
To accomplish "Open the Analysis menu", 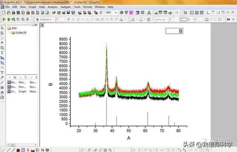I will click(x=53, y=7).
